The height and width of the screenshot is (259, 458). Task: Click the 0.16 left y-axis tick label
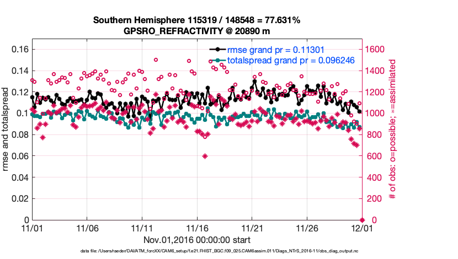pos(20,49)
